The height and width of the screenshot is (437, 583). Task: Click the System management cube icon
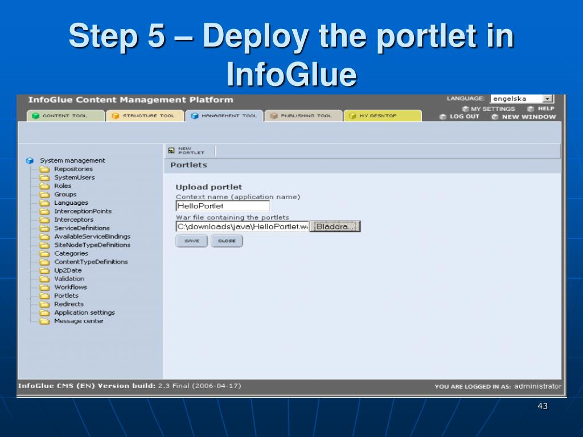tap(30, 160)
